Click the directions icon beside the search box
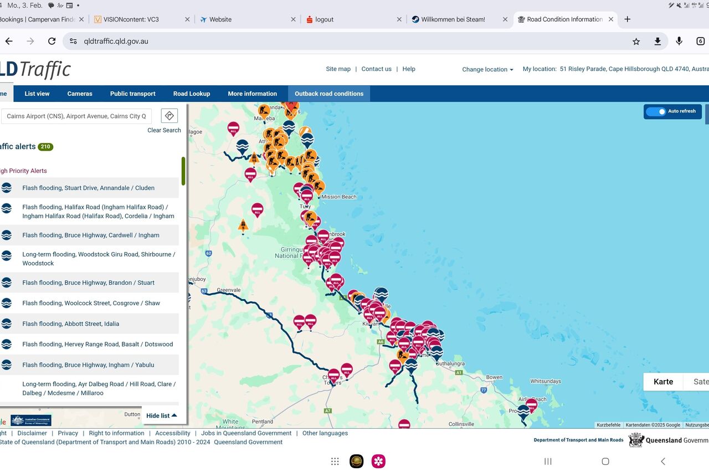 pyautogui.click(x=169, y=116)
